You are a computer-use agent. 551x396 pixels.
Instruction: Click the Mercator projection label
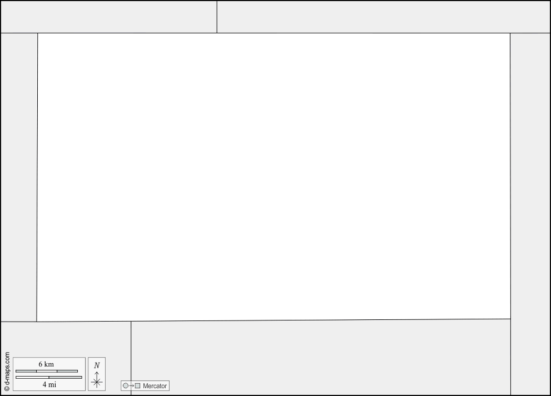155,386
